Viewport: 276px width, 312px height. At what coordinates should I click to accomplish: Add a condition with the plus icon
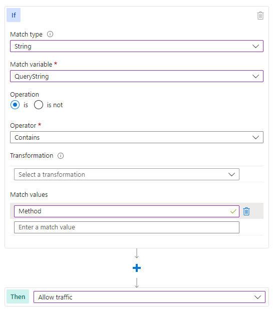(x=137, y=268)
